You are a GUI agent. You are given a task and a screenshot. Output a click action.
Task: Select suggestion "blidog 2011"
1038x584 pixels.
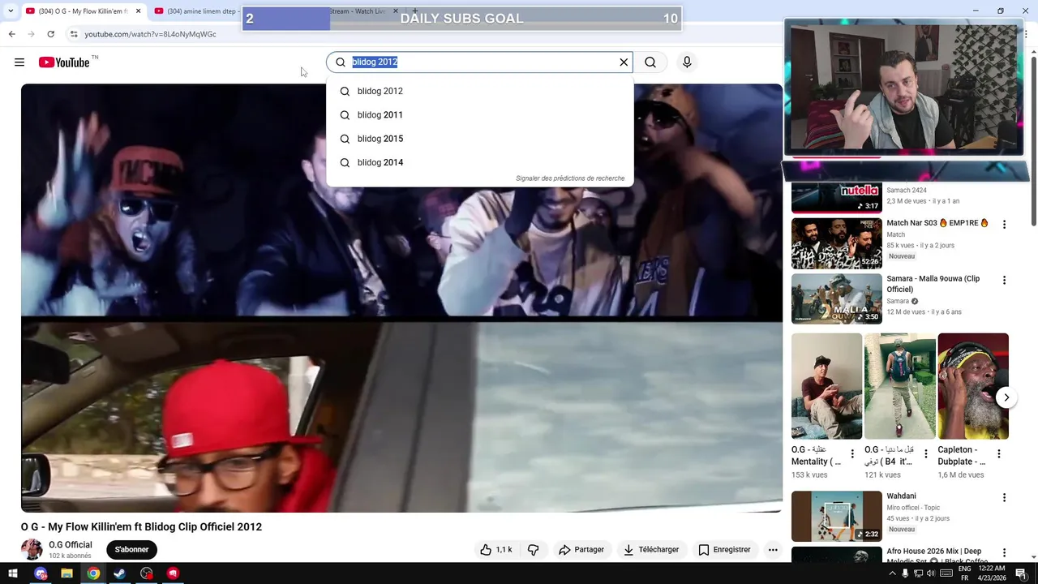(x=479, y=115)
